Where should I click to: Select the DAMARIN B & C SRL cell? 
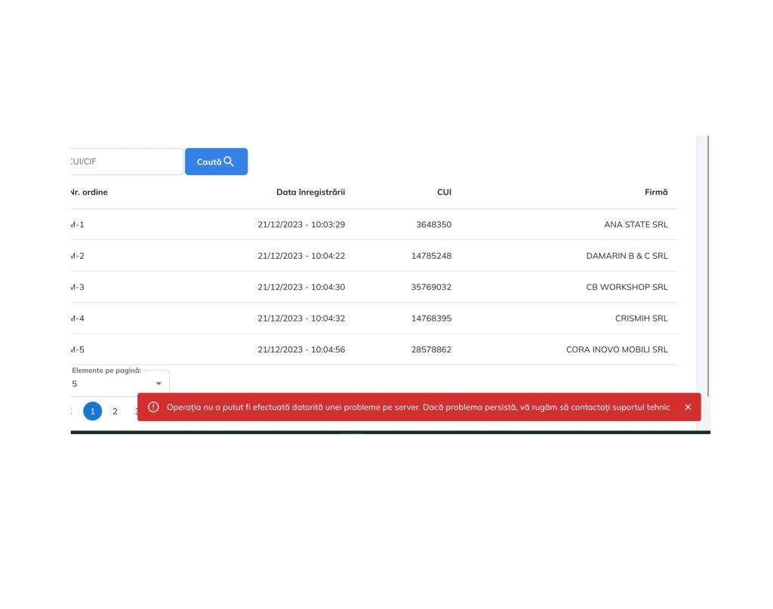pyautogui.click(x=627, y=256)
